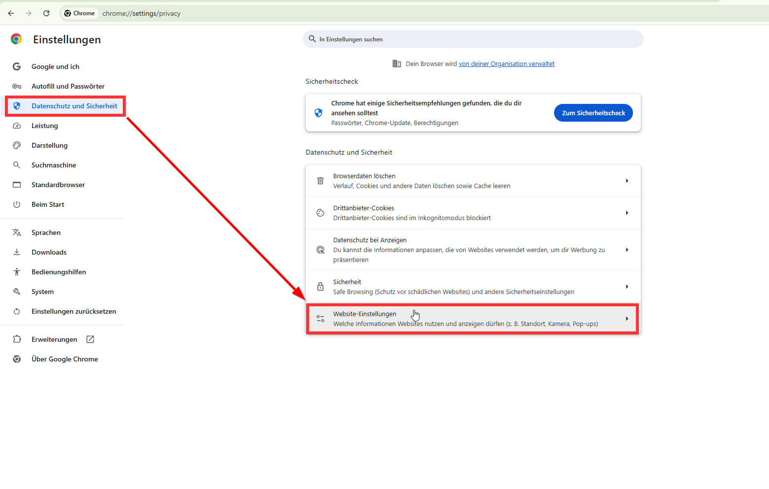Image resolution: width=769 pixels, height=489 pixels.
Task: Click 'Browserdaten löschen' row title
Action: (x=364, y=176)
